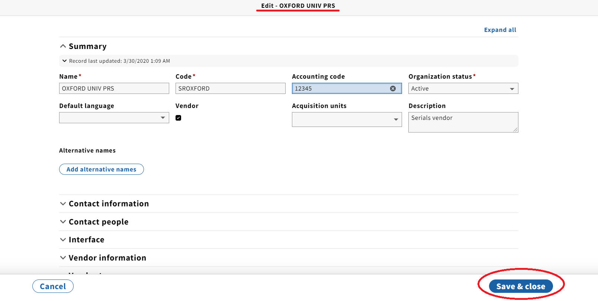Image resolution: width=598 pixels, height=301 pixels.
Task: Collapse the Summary section
Action: (83, 46)
